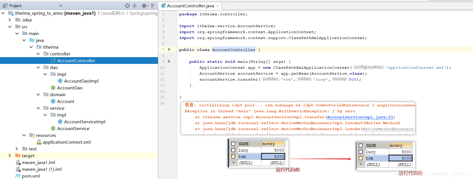Click tom's 5000 cell in before table
The height and width of the screenshot is (179, 473).
coord(273,156)
